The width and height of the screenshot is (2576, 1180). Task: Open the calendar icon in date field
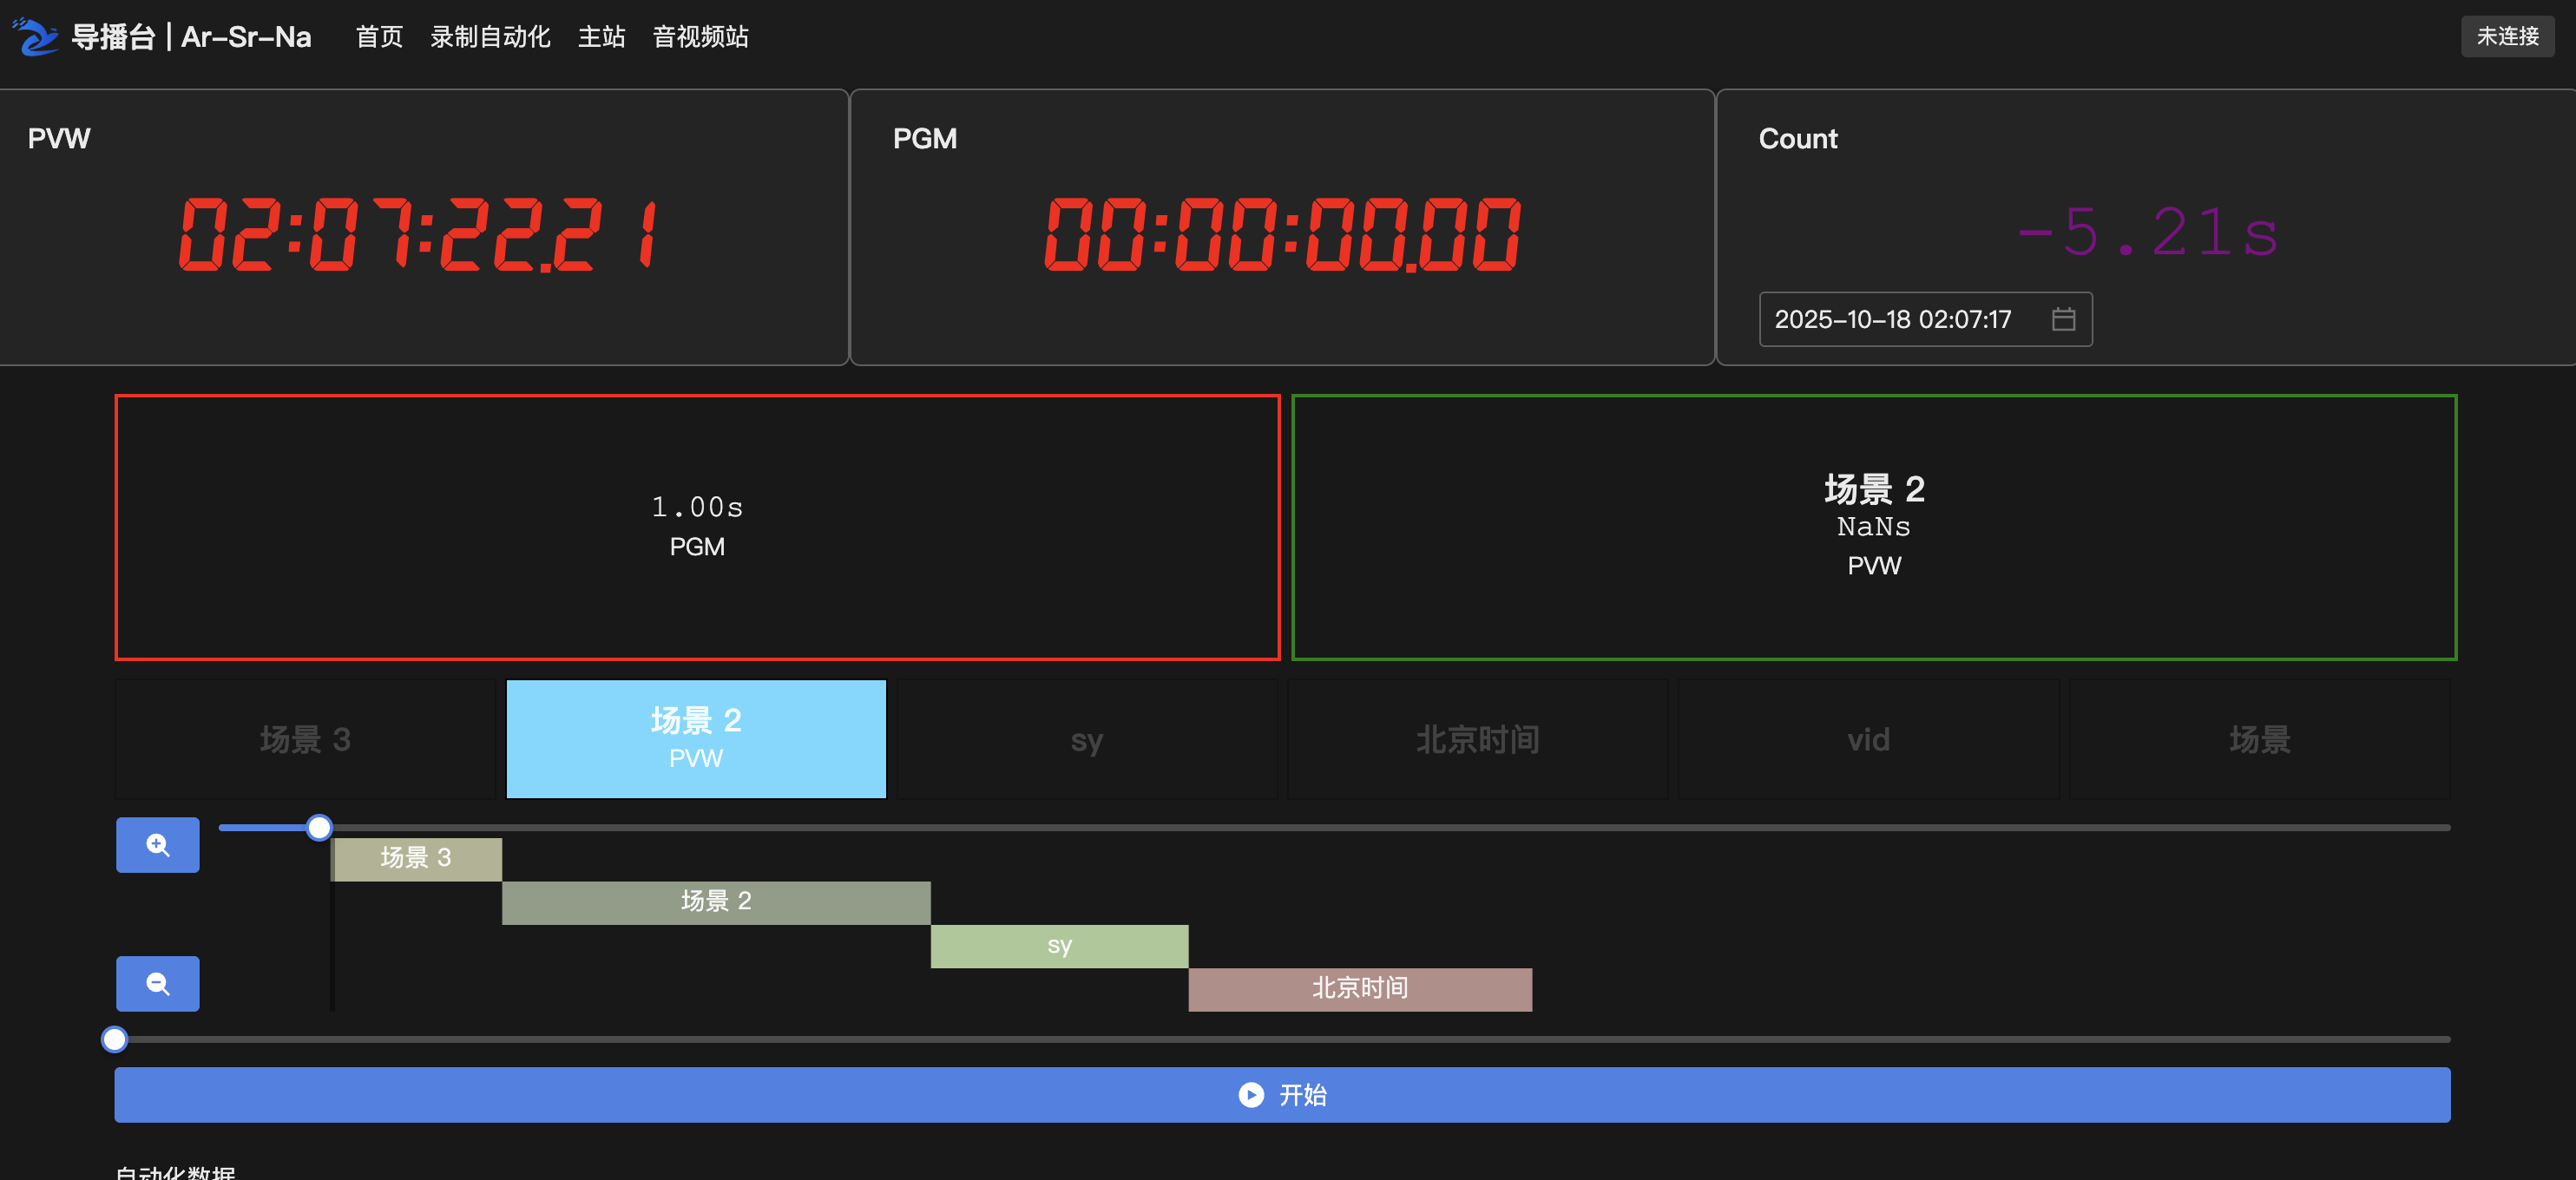click(x=2063, y=319)
